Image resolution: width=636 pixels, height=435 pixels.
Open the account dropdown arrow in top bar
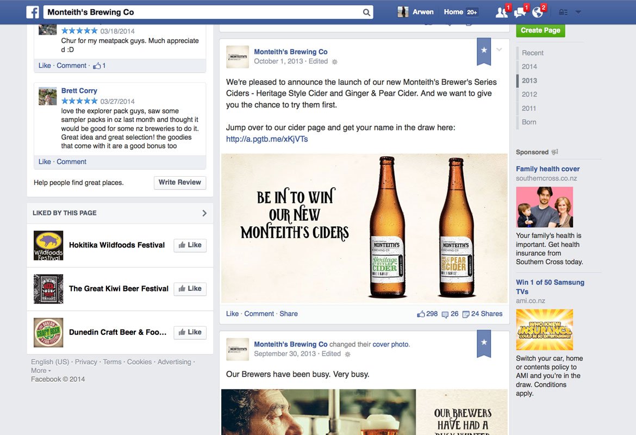tap(578, 13)
